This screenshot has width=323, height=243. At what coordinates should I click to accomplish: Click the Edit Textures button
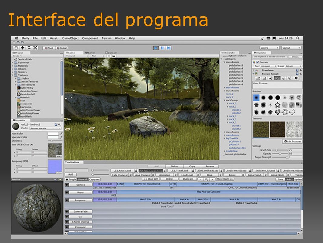(292, 142)
